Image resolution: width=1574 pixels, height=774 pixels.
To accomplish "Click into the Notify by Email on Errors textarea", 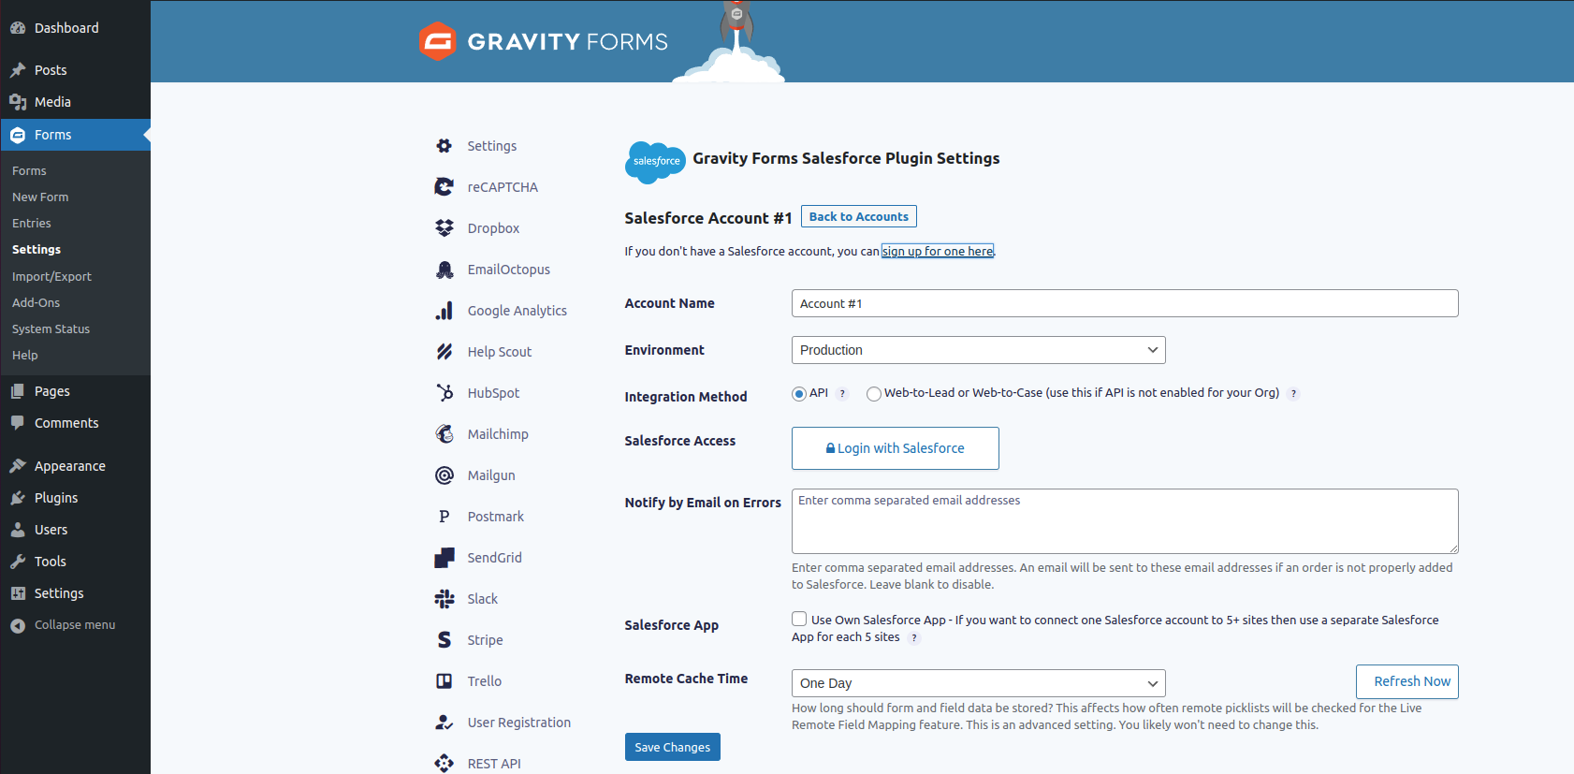I will click(x=1125, y=521).
